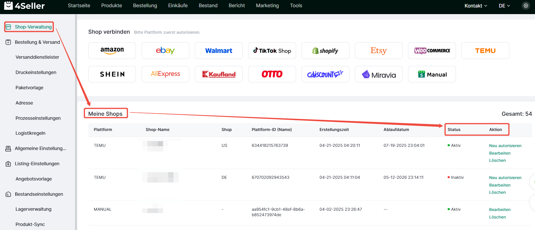Select Logistikregeln in sidebar

[x=30, y=133]
